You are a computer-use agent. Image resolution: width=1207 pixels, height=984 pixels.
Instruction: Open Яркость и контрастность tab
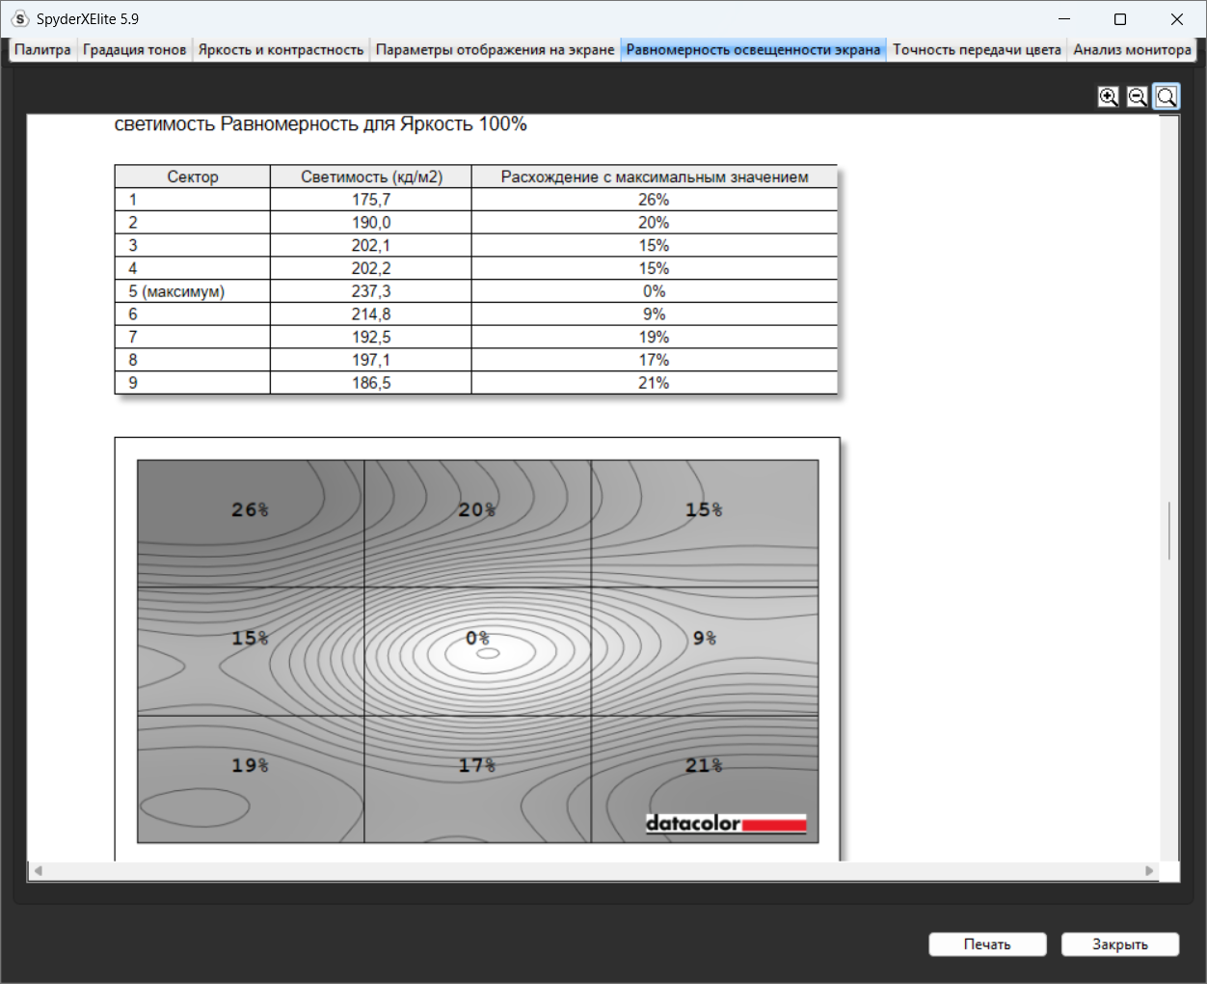tap(281, 50)
